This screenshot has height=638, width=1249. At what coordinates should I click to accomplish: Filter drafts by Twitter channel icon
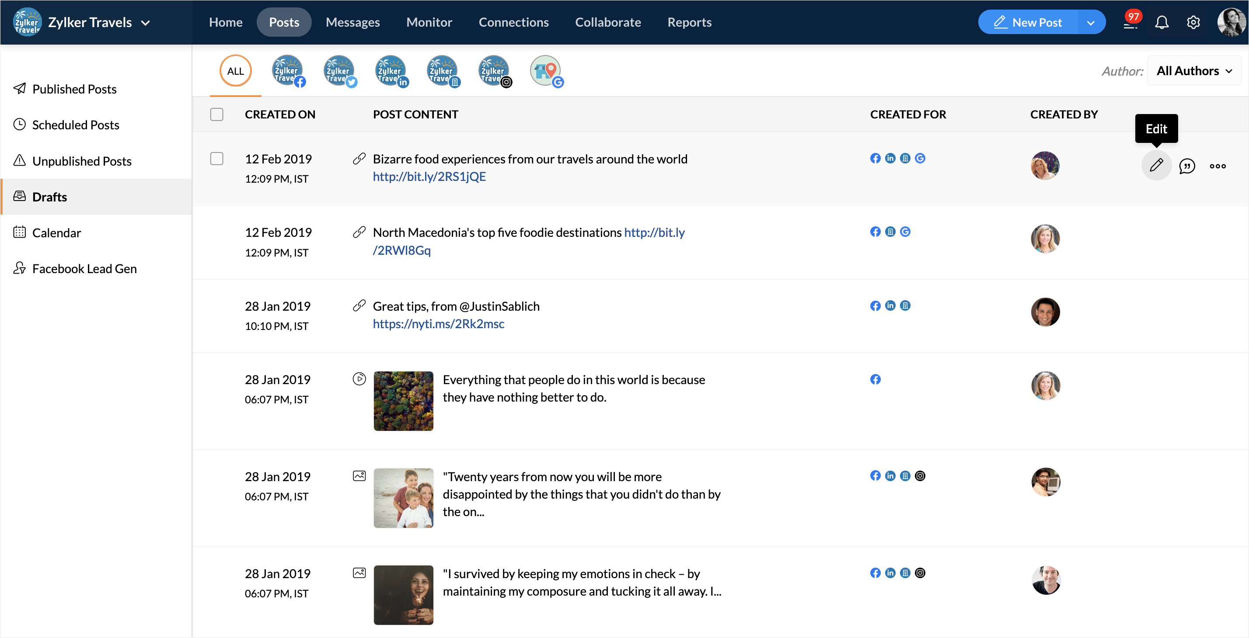339,71
